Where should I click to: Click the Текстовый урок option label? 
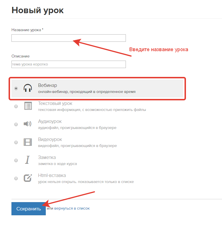click(55, 103)
